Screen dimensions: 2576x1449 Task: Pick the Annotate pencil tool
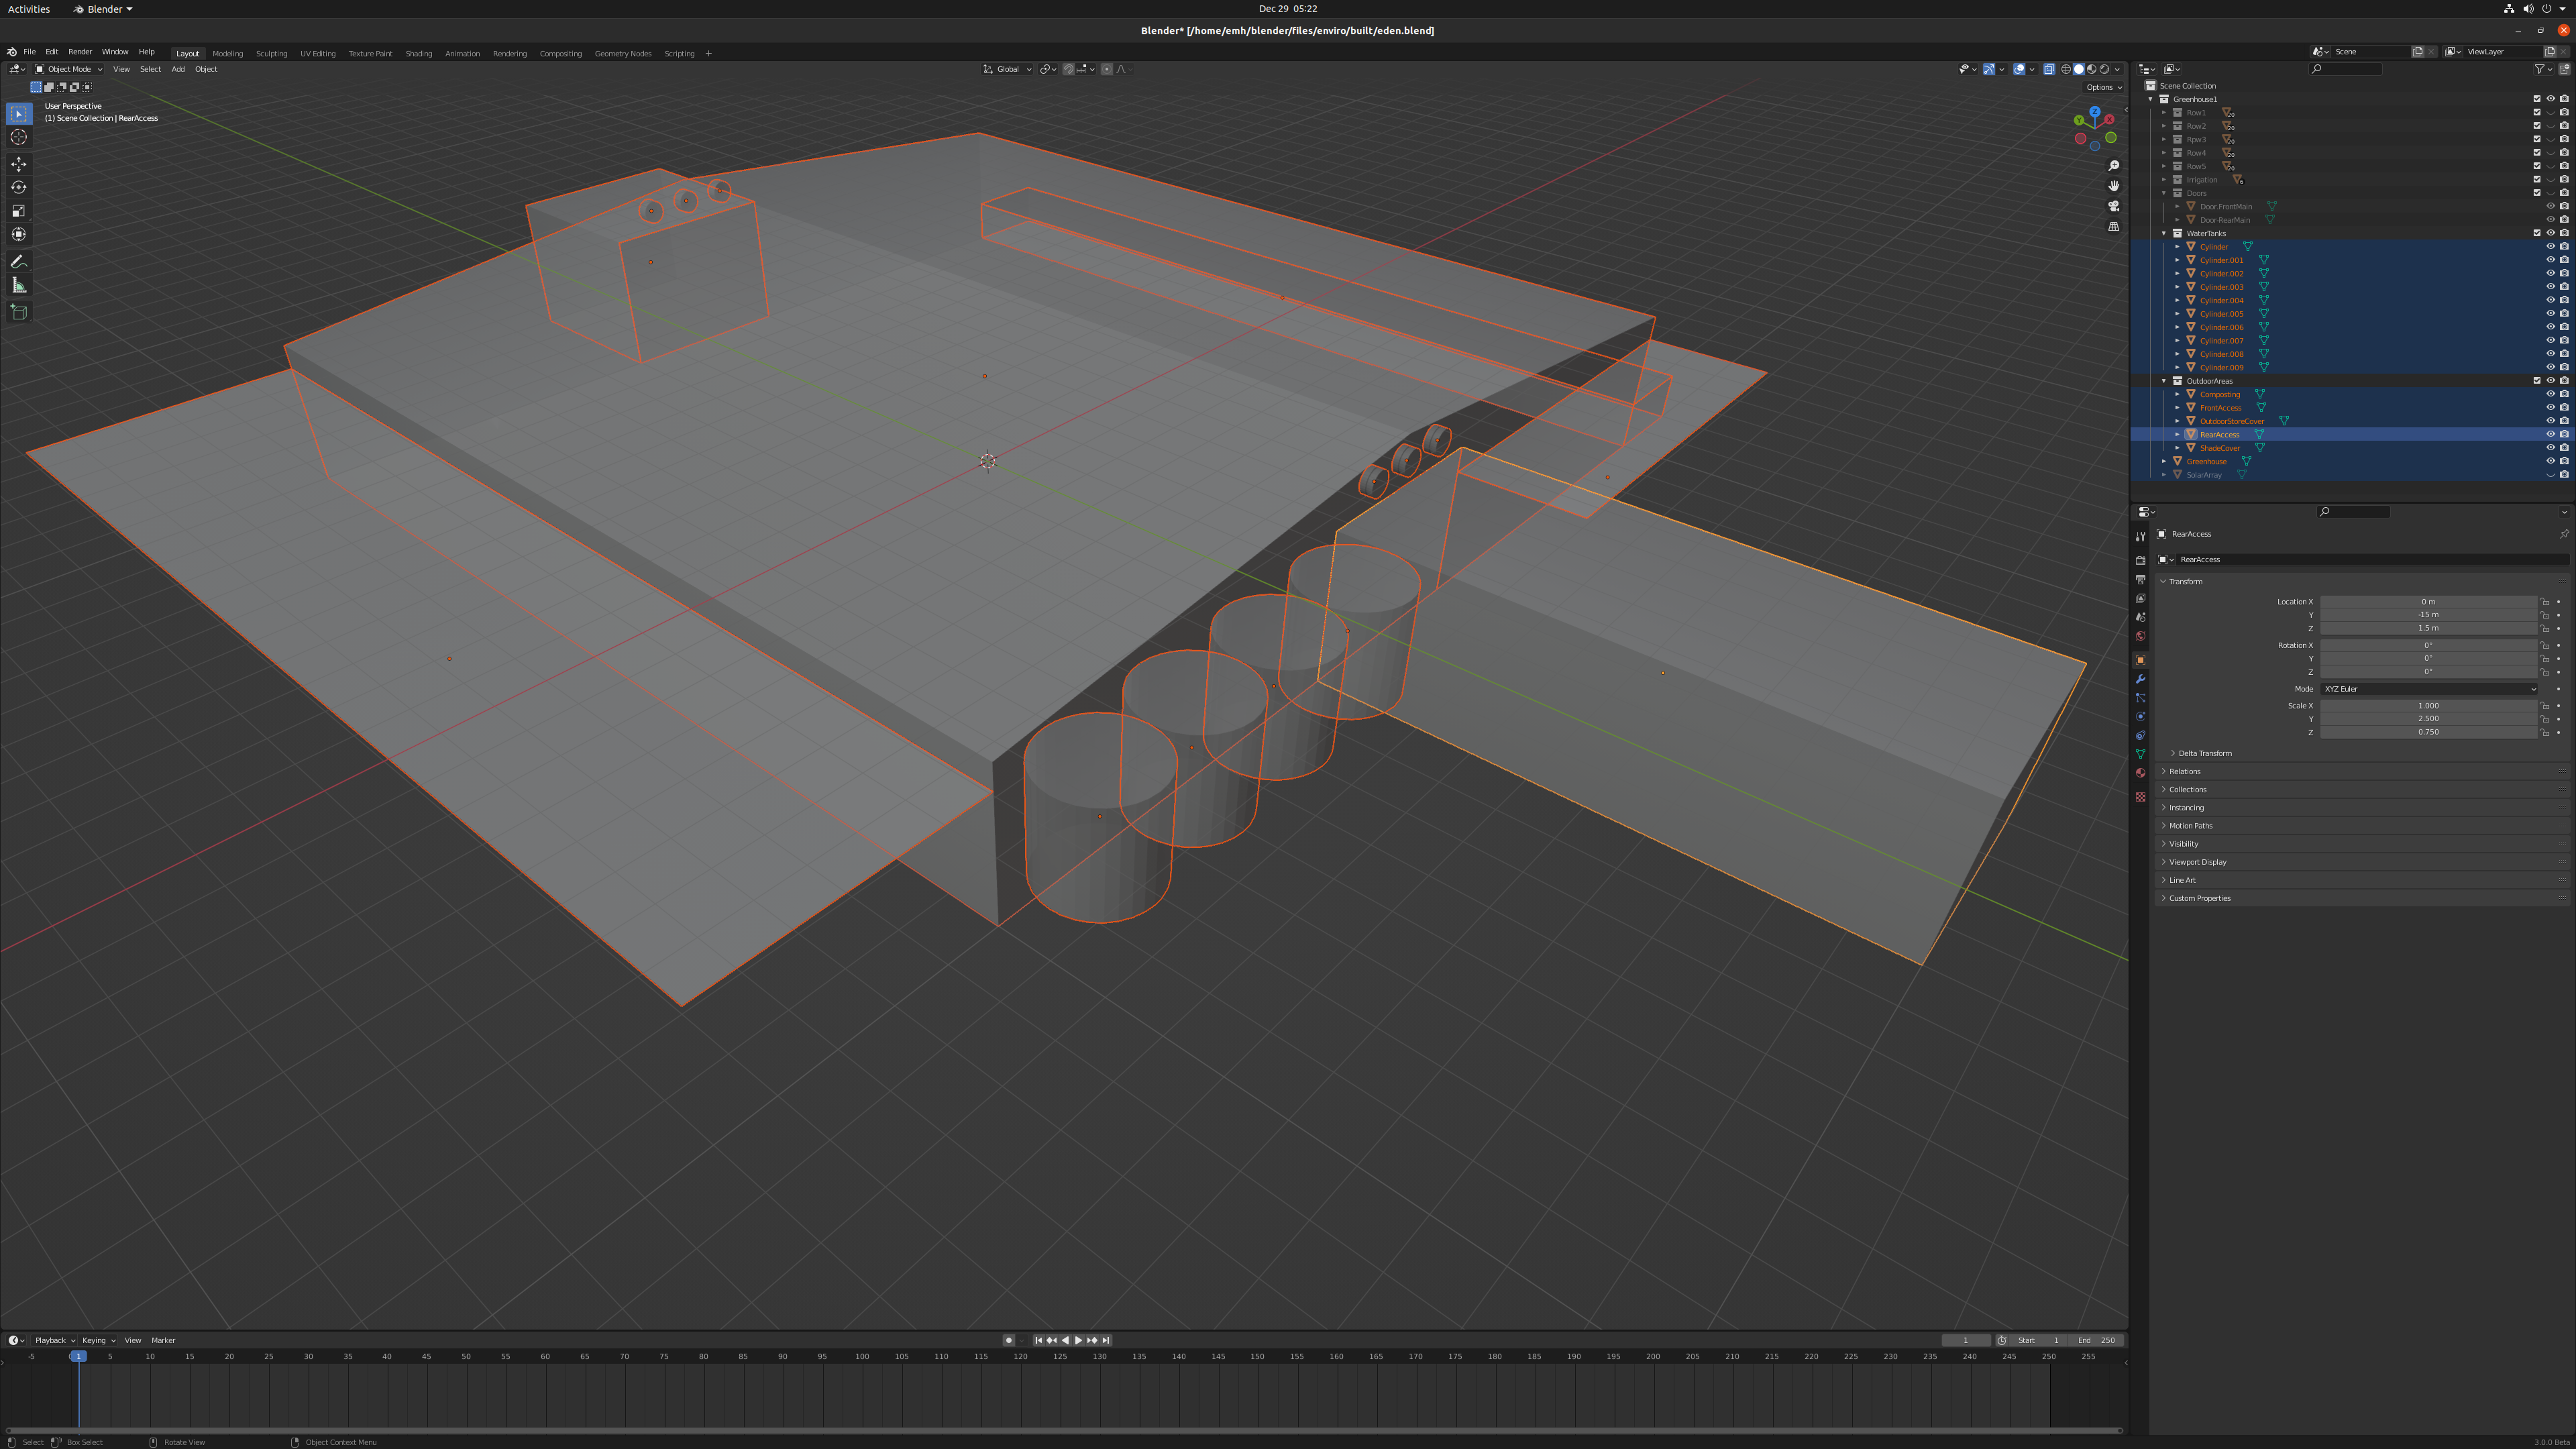coord(18,262)
